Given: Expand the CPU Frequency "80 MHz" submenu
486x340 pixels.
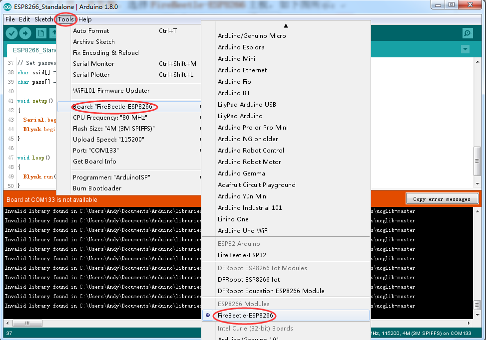Looking at the screenshot, I should [x=129, y=118].
